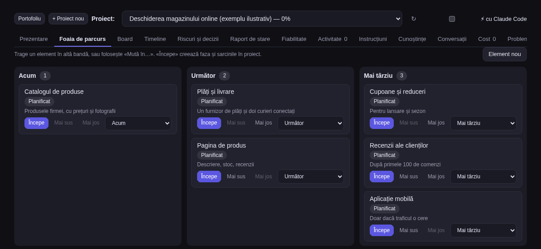Move Aplicație mobilă up with Mai sus
Image resolution: width=541 pixels, height=249 pixels.
click(x=409, y=230)
